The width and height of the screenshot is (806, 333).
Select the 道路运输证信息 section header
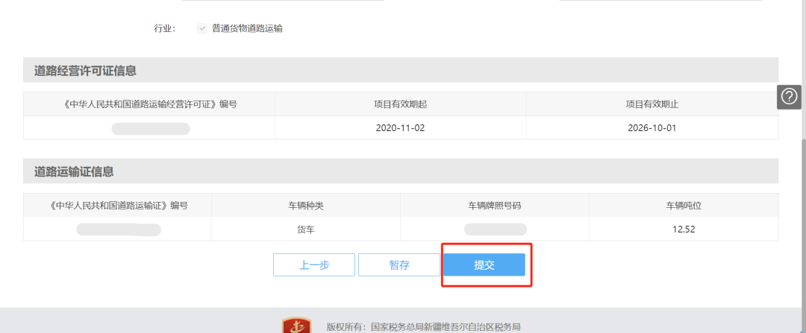tap(74, 171)
